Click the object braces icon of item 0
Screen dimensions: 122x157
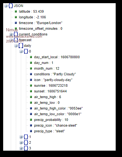point(26,51)
